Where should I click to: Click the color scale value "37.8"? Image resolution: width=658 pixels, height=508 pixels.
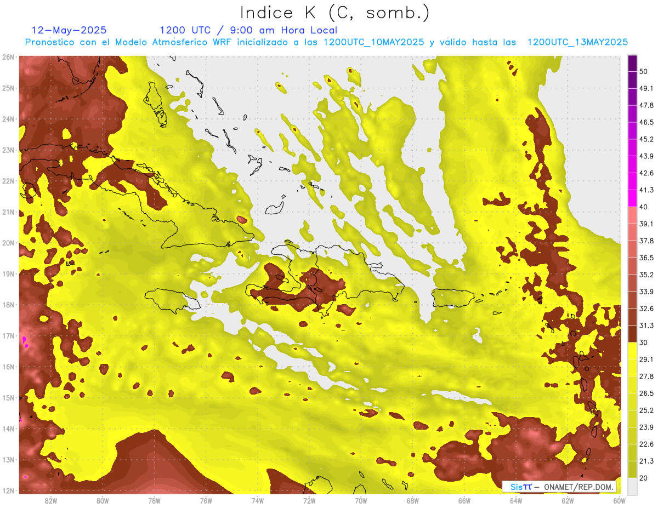tap(646, 241)
